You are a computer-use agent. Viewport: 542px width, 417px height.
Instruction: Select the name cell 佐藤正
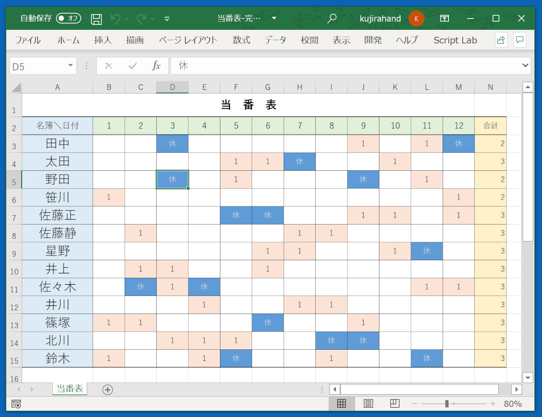pyautogui.click(x=57, y=215)
